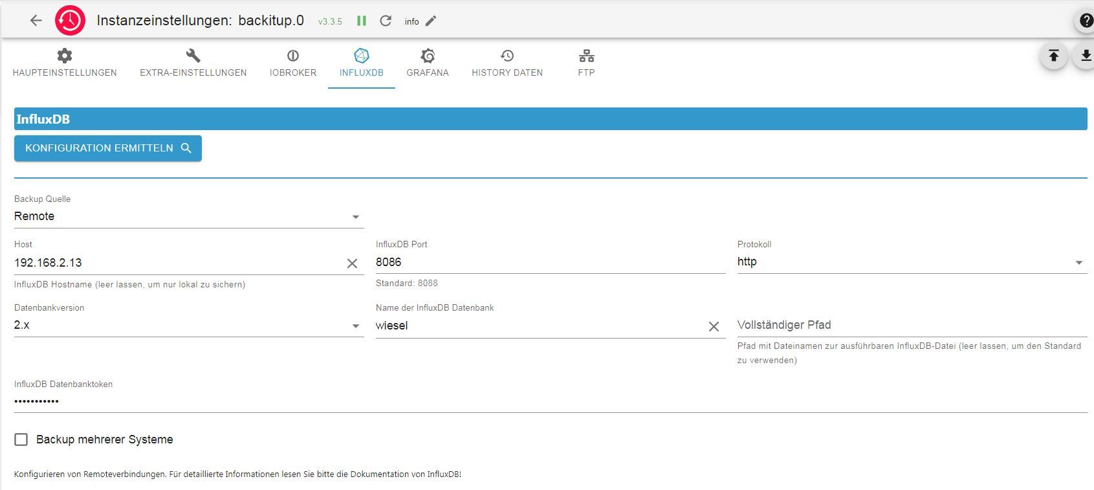The image size is (1094, 490).
Task: Switch to the Grafana tab
Action: tap(428, 63)
